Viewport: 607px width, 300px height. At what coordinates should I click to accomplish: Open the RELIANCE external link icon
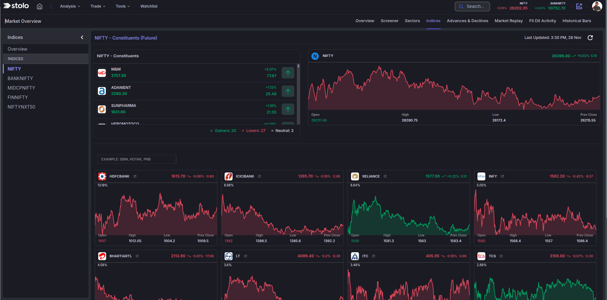click(x=385, y=176)
